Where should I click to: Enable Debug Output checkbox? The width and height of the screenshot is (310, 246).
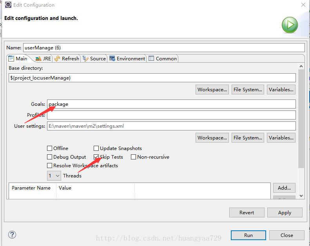(x=50, y=157)
